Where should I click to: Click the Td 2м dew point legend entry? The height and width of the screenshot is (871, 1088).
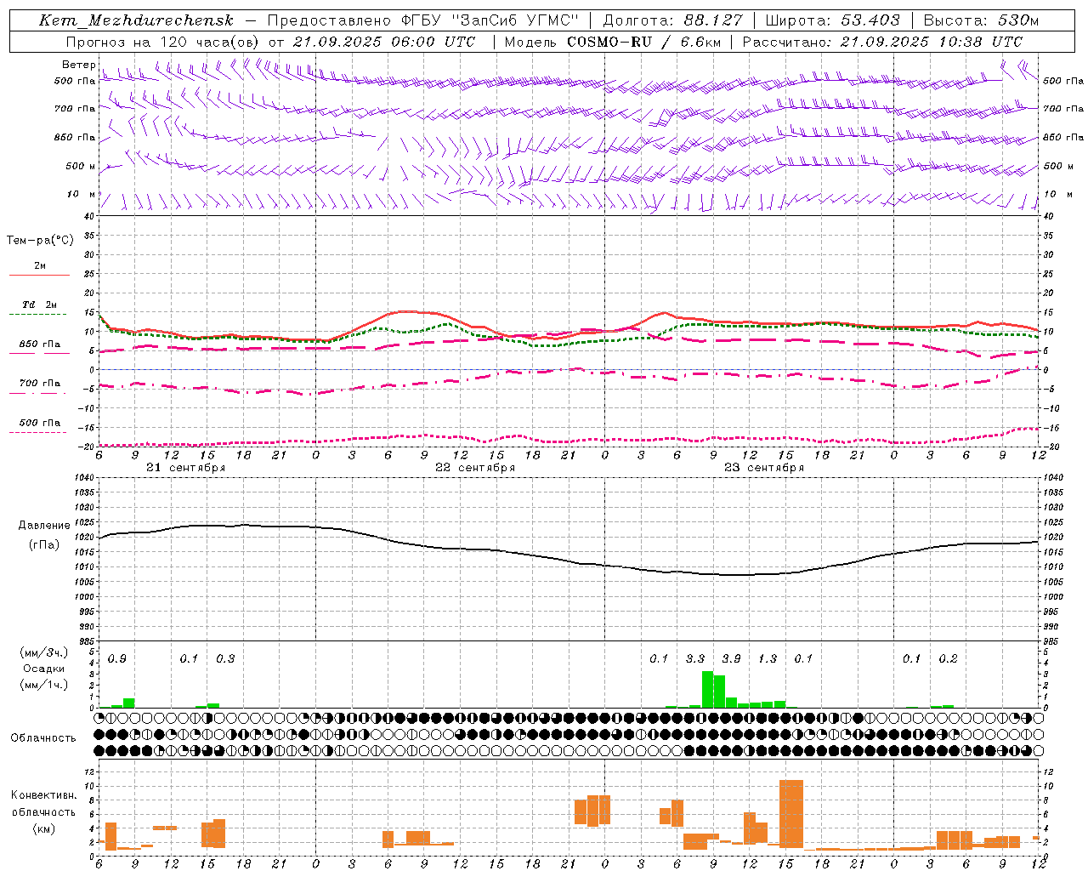coord(39,305)
